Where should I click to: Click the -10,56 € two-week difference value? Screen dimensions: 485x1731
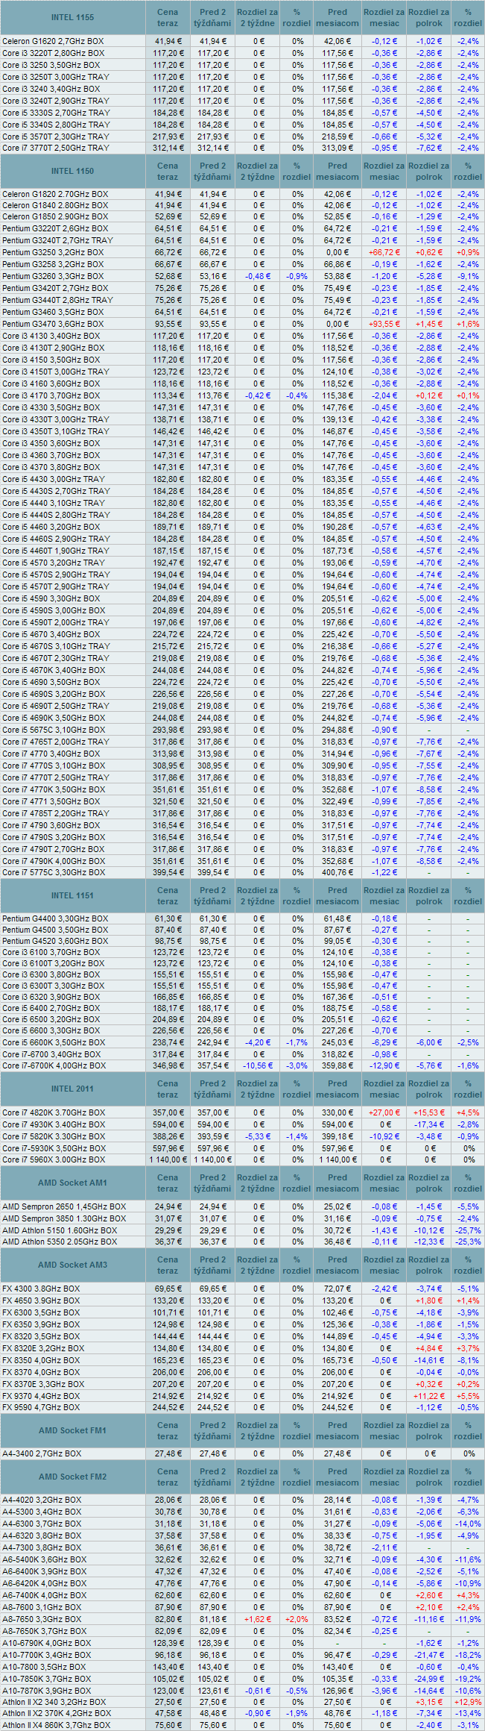(x=258, y=1065)
